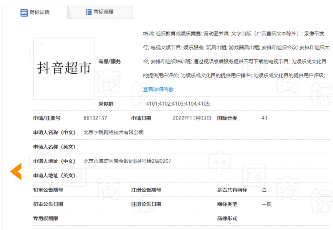Select the application number 68132137
333x230 pixels.
pyautogui.click(x=95, y=118)
